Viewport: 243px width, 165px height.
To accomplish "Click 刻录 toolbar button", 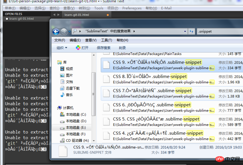I will click(x=122, y=48).
